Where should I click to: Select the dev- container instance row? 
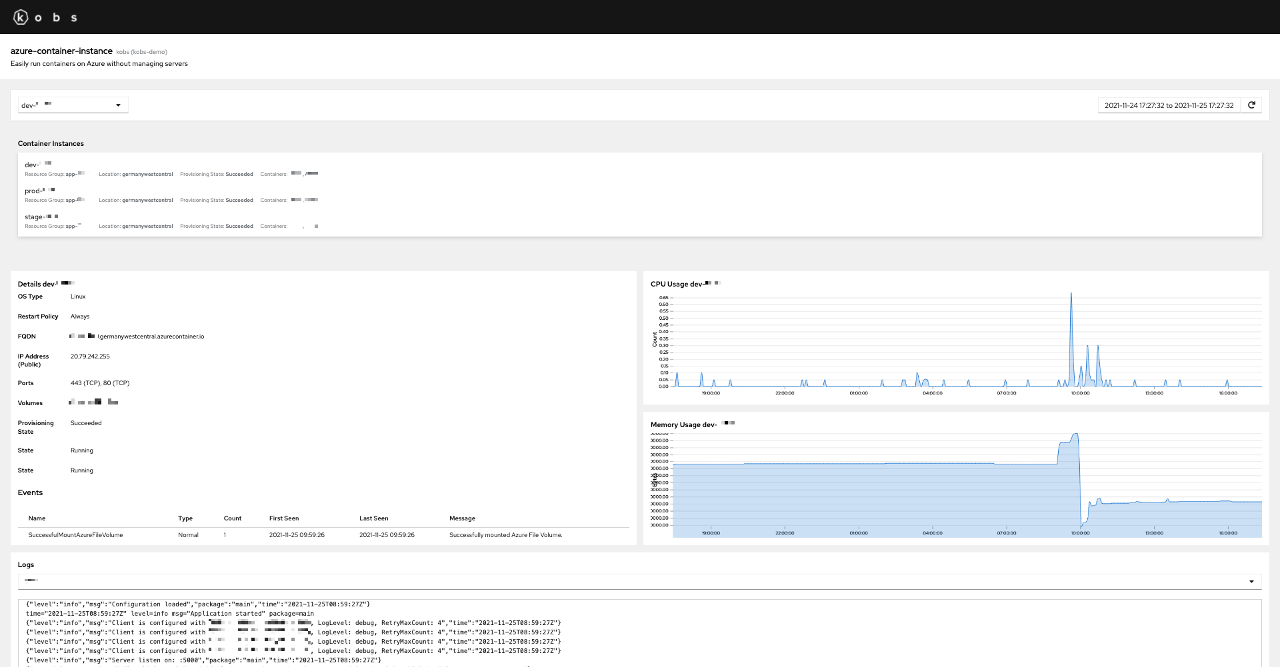tap(639, 169)
